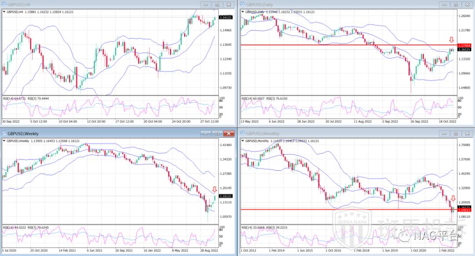Minimize the GBPUSD,Daily chart window

(x=444, y=4)
